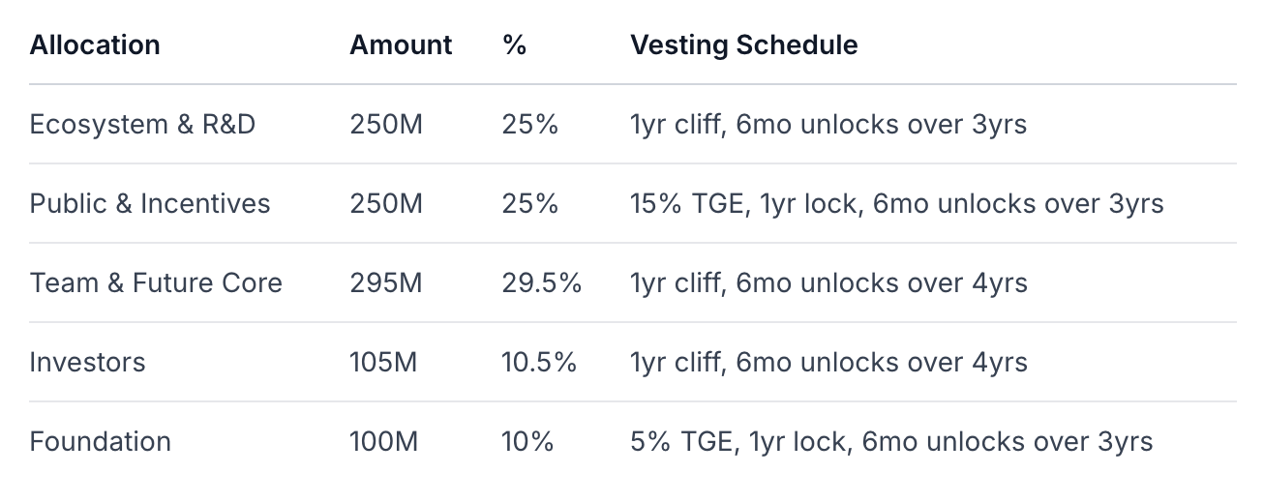This screenshot has width=1264, height=503.
Task: Select the Team & Future Core label
Action: point(156,283)
